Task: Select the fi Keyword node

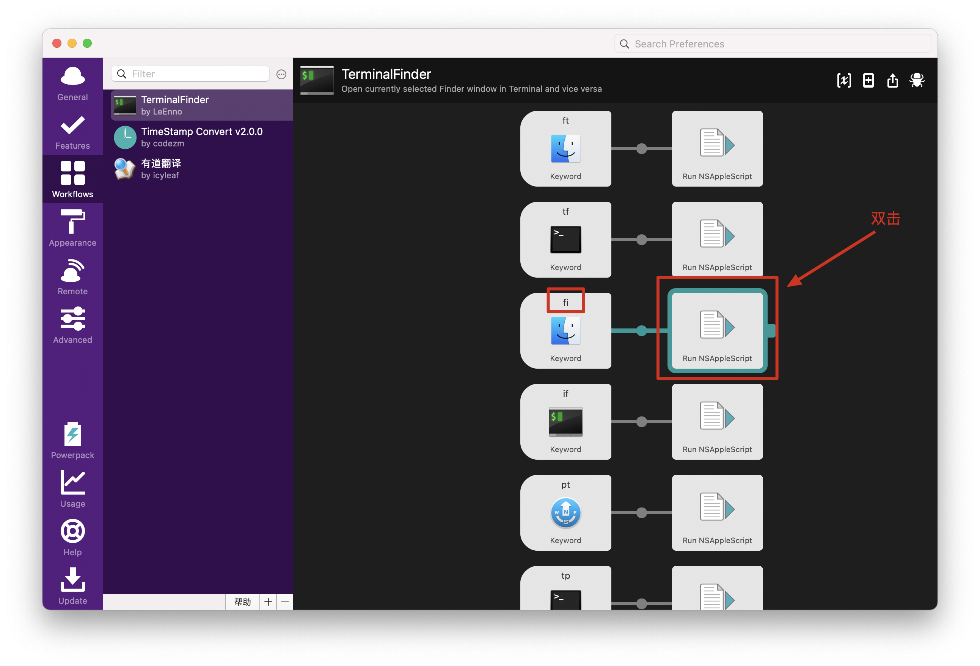Action: [565, 331]
